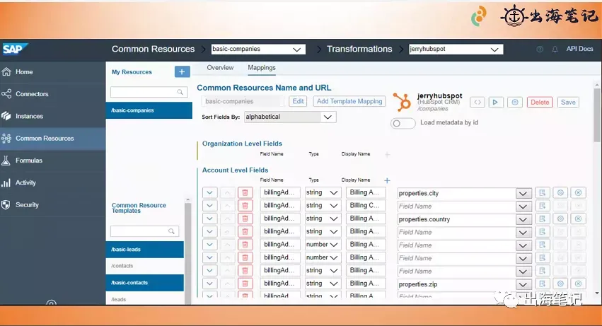Image resolution: width=602 pixels, height=326 pixels.
Task: Change type dropdown in properties.city row
Action: pos(322,192)
